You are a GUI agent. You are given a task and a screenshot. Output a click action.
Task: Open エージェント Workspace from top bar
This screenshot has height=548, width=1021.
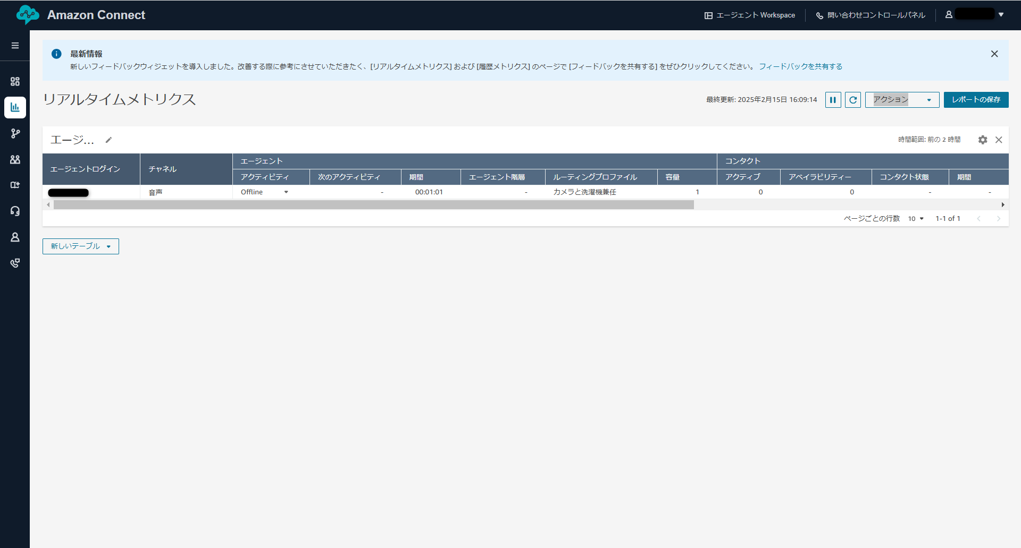[x=750, y=15]
